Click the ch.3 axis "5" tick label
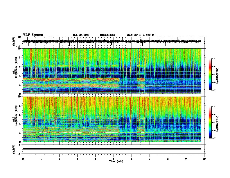The height and width of the screenshot is (178, 230). click(x=20, y=145)
